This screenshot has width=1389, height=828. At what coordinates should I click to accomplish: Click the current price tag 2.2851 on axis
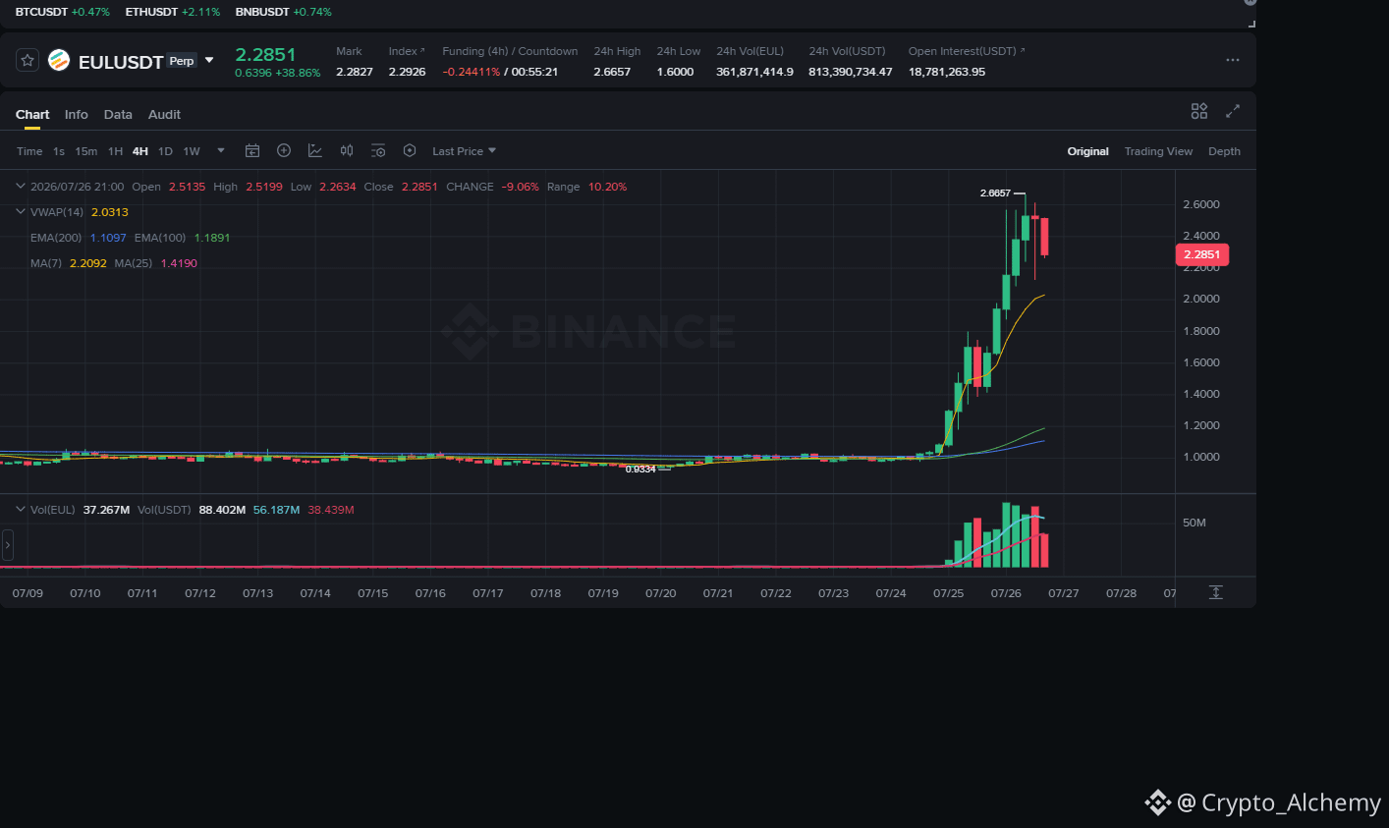point(1201,254)
